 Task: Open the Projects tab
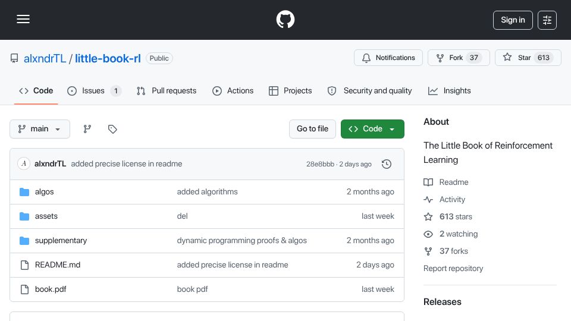(290, 90)
